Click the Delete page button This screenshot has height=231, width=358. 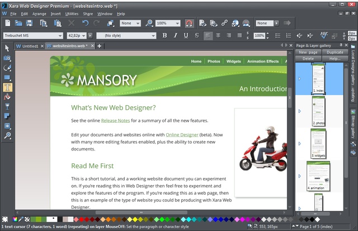coord(308,59)
